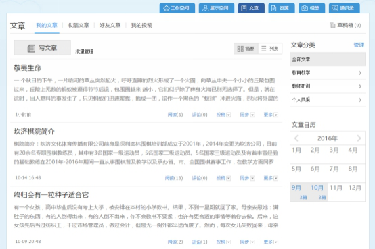This screenshot has height=249, width=375.
Task: Expand the 教师研训 category chevron
Action: pos(360,86)
